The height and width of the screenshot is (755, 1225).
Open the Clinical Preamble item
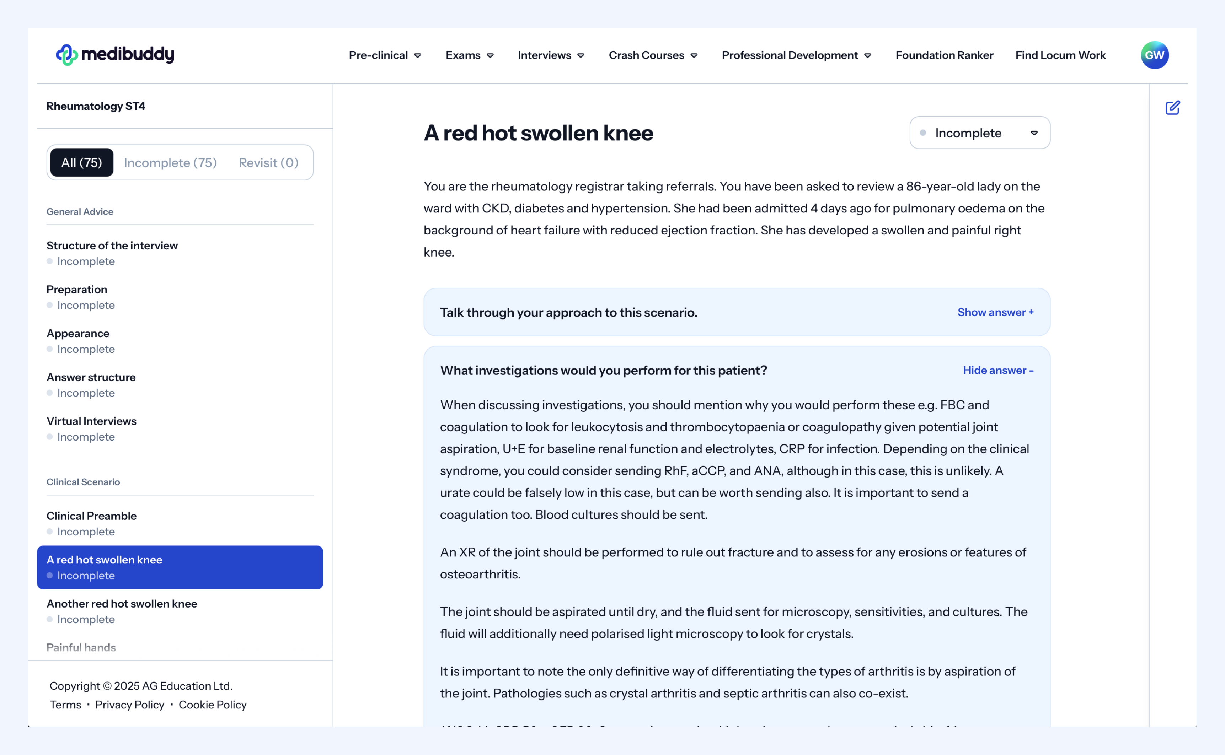click(91, 516)
